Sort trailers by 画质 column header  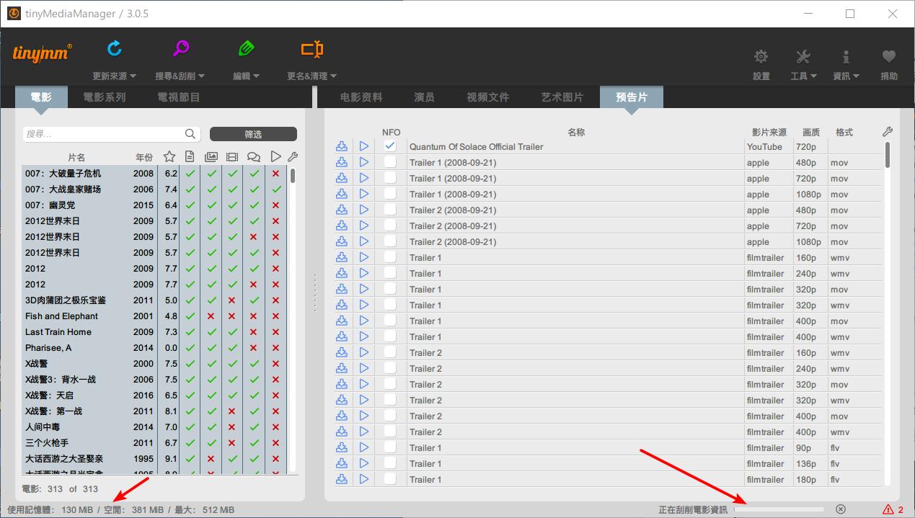click(x=811, y=132)
